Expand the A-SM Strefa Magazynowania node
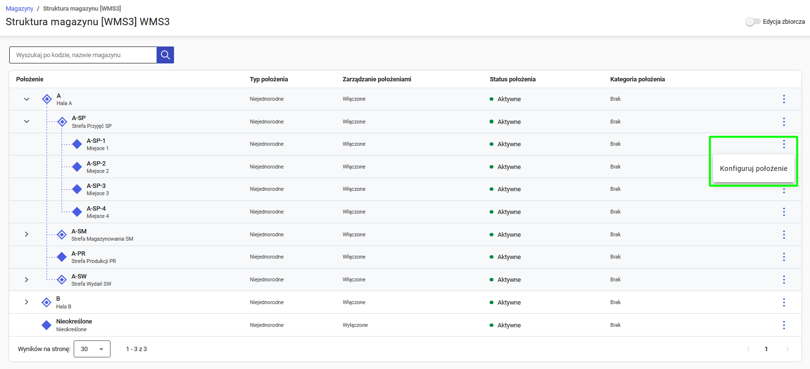The height and width of the screenshot is (369, 810). point(27,235)
